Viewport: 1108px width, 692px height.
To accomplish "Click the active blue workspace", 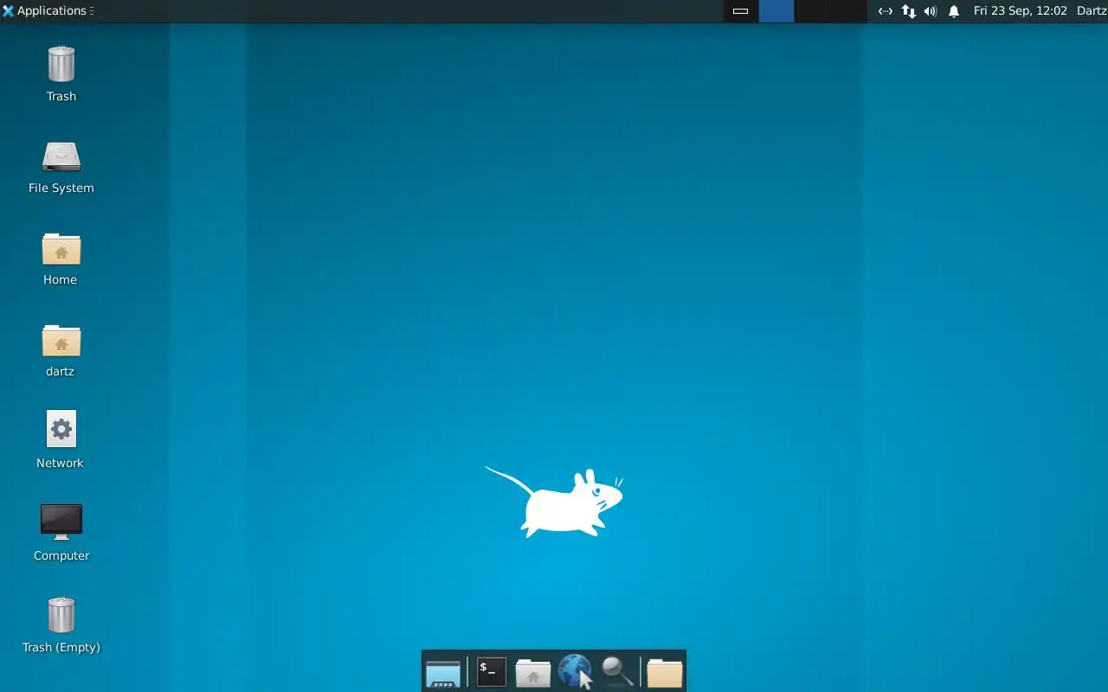I will point(776,11).
